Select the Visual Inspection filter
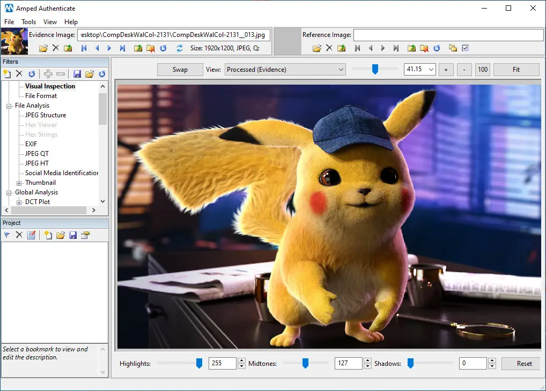The width and height of the screenshot is (546, 391). coord(50,86)
